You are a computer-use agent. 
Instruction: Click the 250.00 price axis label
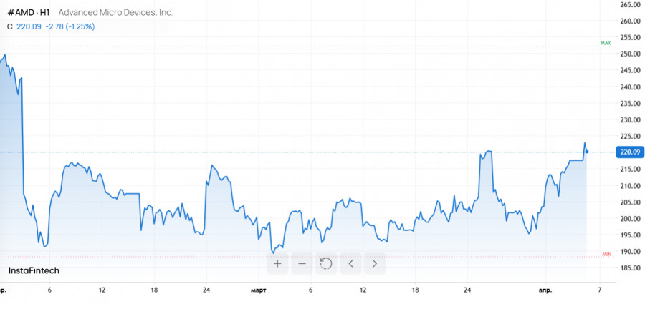pyautogui.click(x=630, y=54)
